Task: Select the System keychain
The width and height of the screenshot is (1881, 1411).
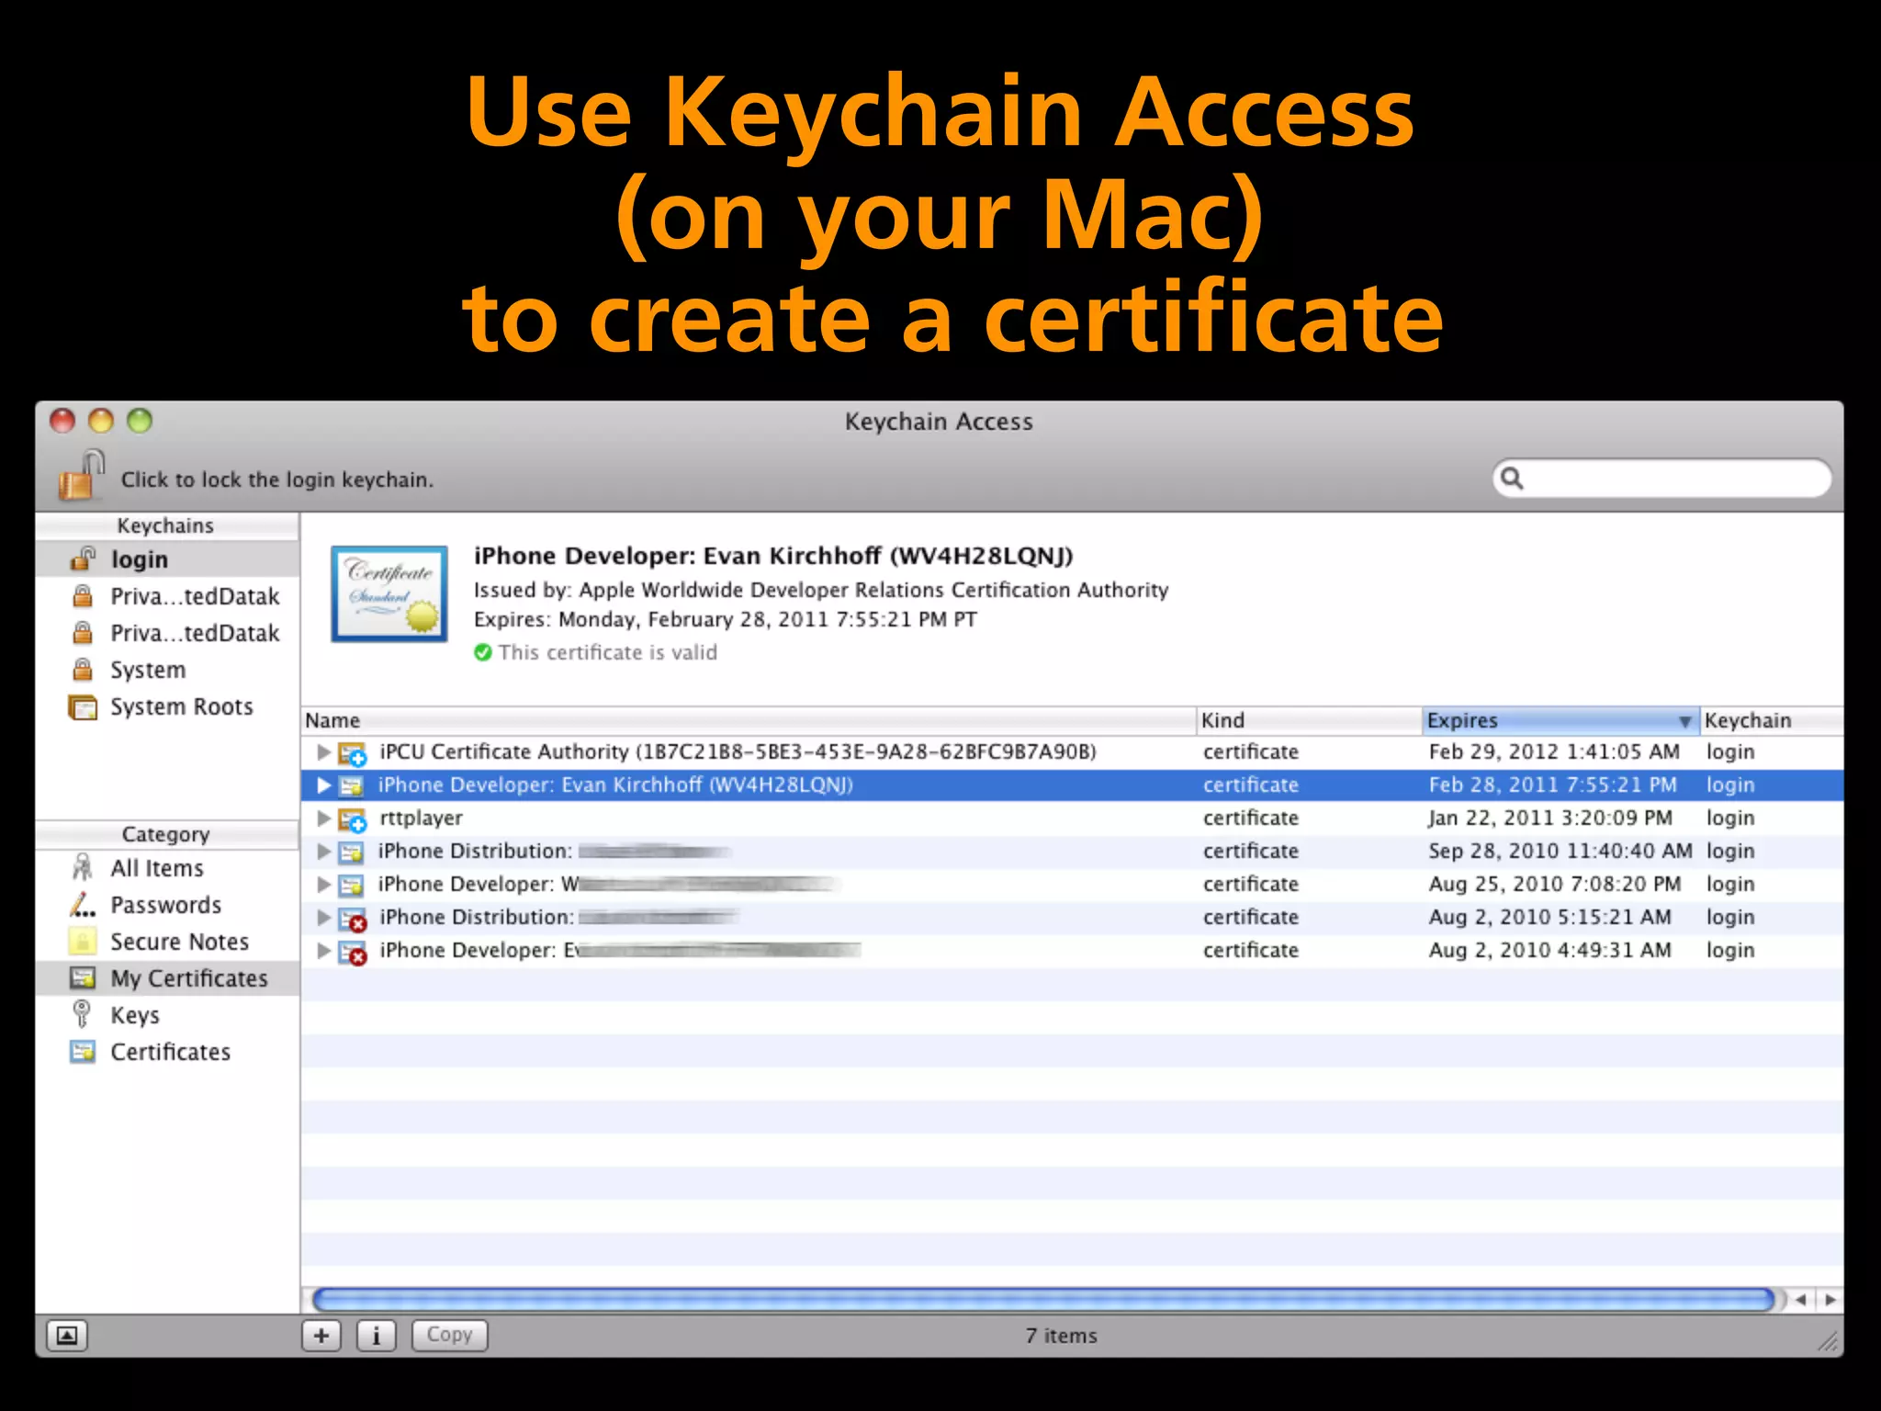Action: 167,670
